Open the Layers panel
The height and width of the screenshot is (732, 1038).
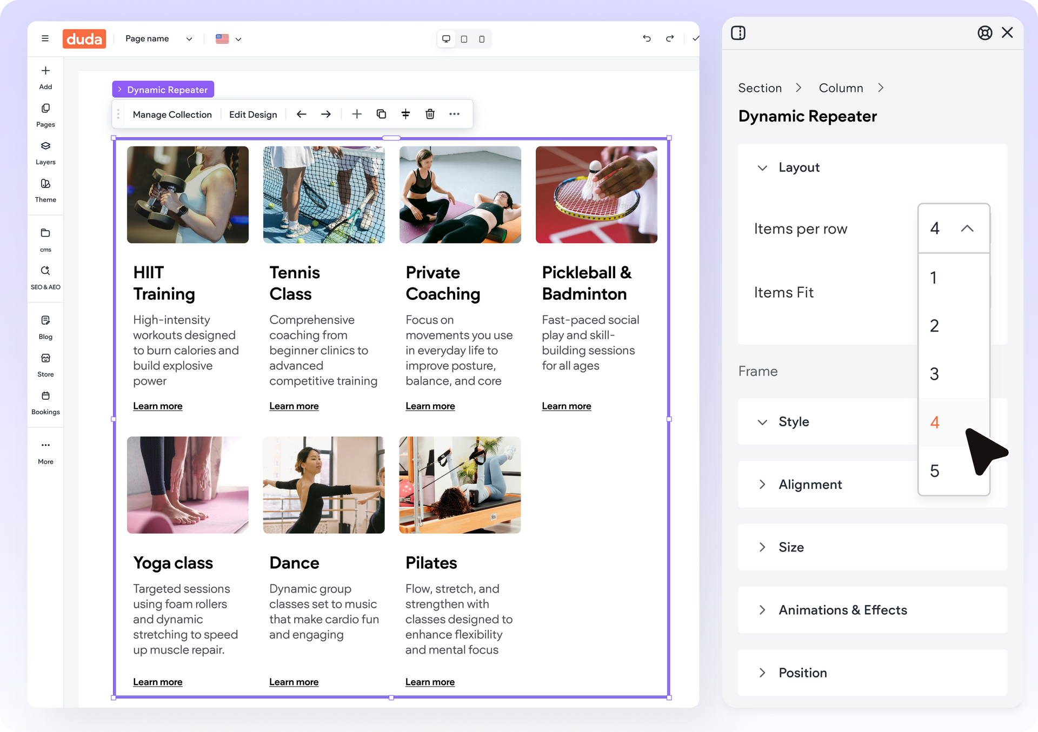coord(45,153)
